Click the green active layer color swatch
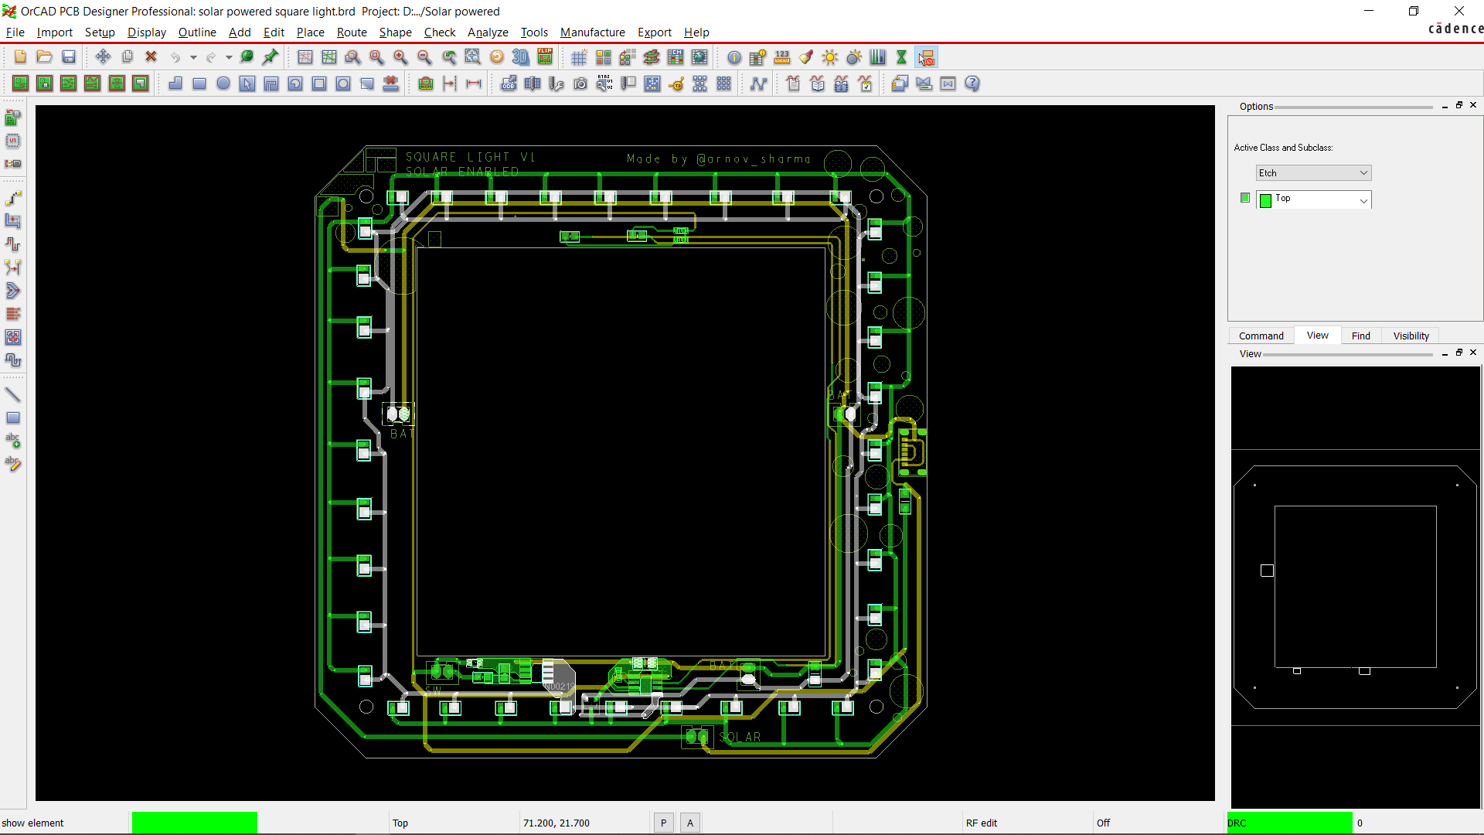The image size is (1484, 835). click(1266, 199)
